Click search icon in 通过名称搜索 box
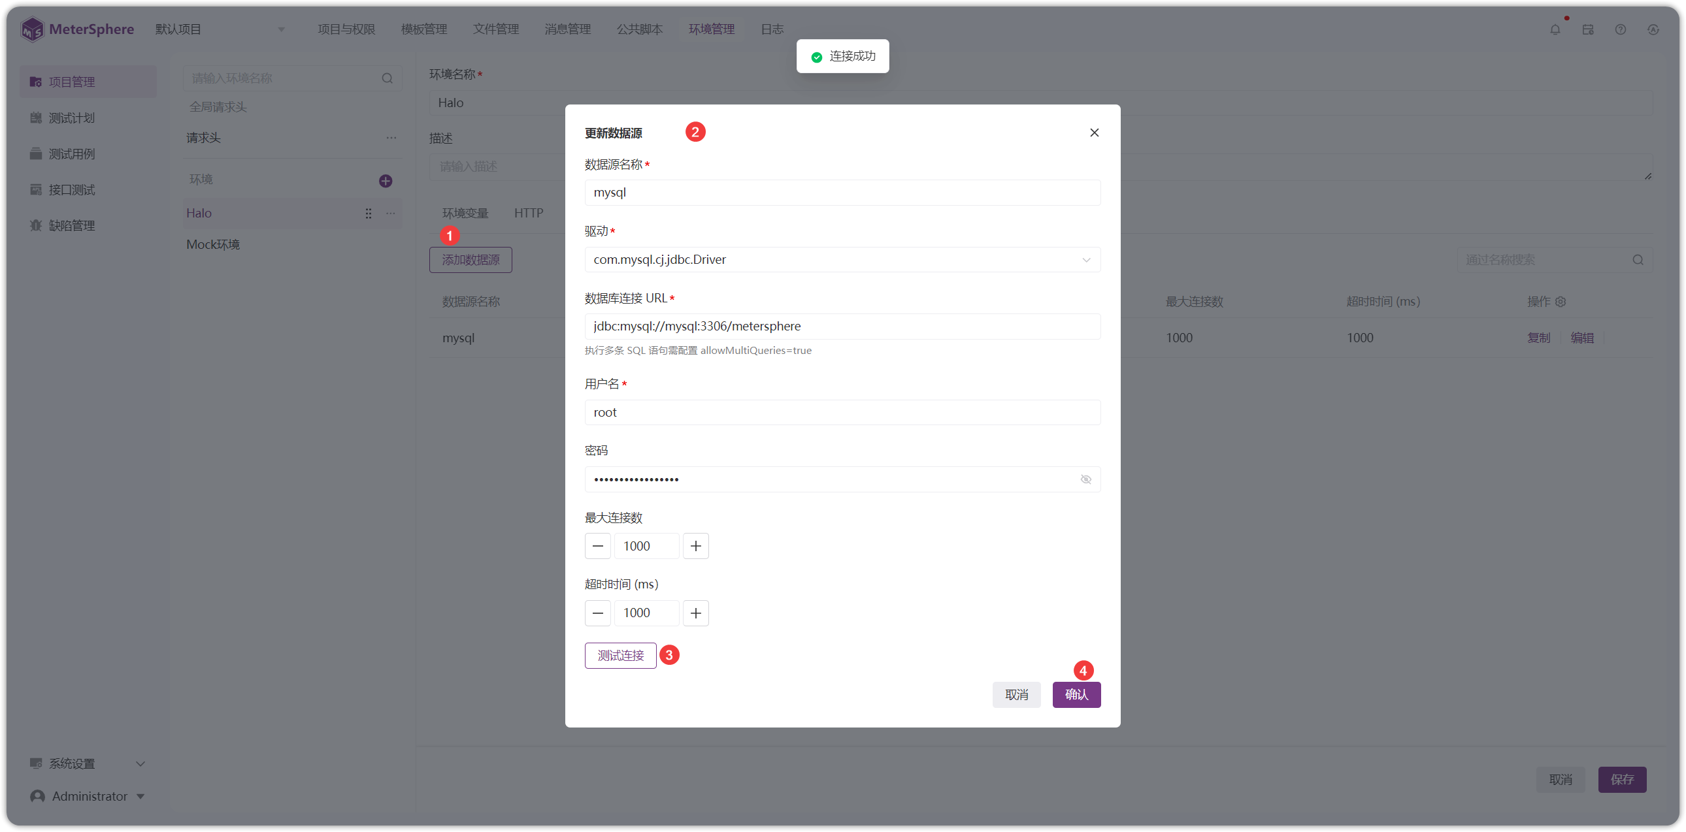 coord(1638,260)
